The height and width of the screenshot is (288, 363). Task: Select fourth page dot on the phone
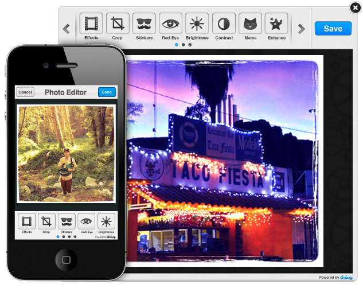(x=75, y=236)
